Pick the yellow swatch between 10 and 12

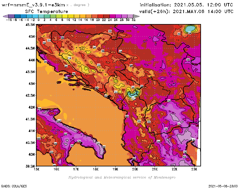coord(71,16)
